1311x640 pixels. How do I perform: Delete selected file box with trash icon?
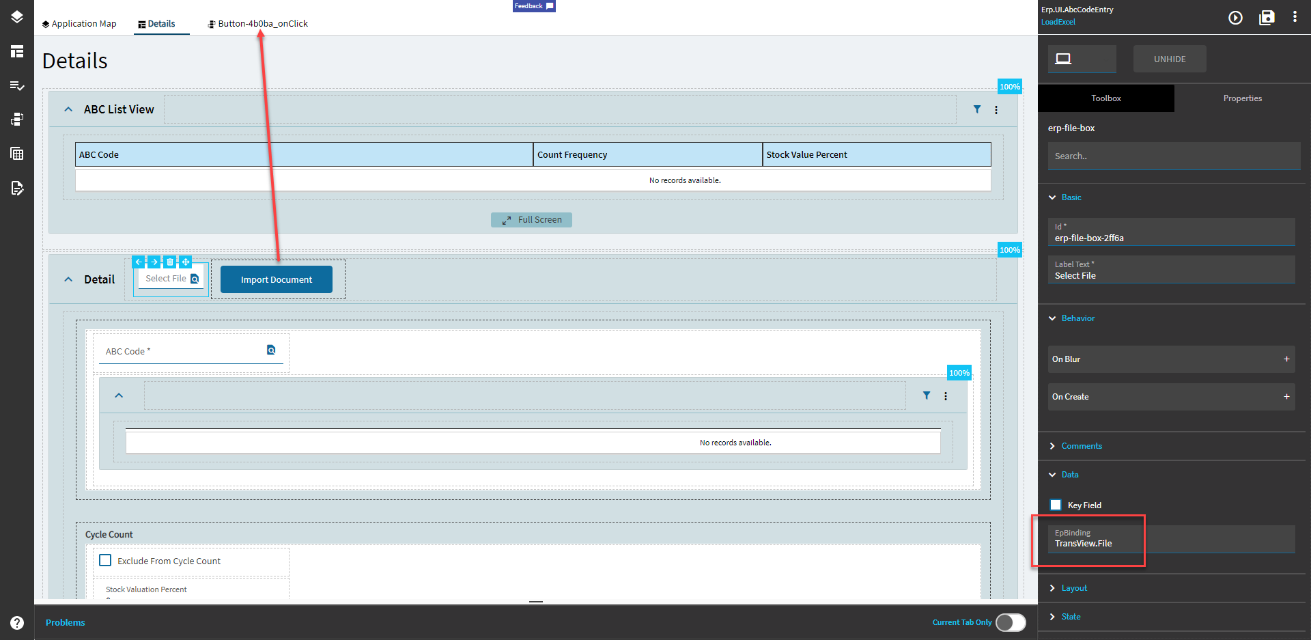[170, 262]
